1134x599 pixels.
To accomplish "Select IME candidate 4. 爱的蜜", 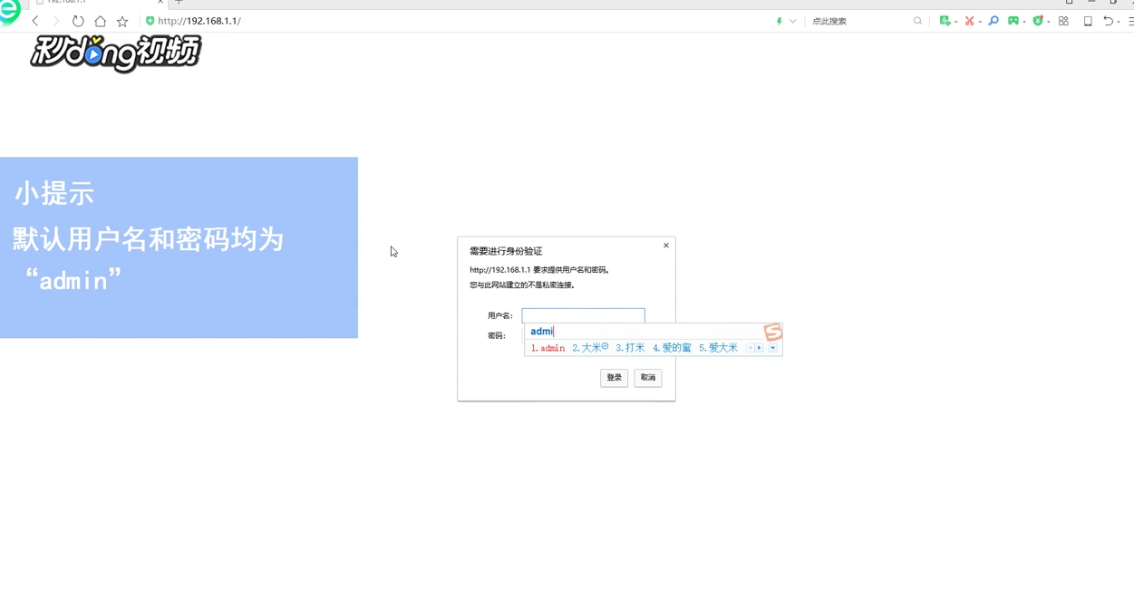I will [672, 348].
